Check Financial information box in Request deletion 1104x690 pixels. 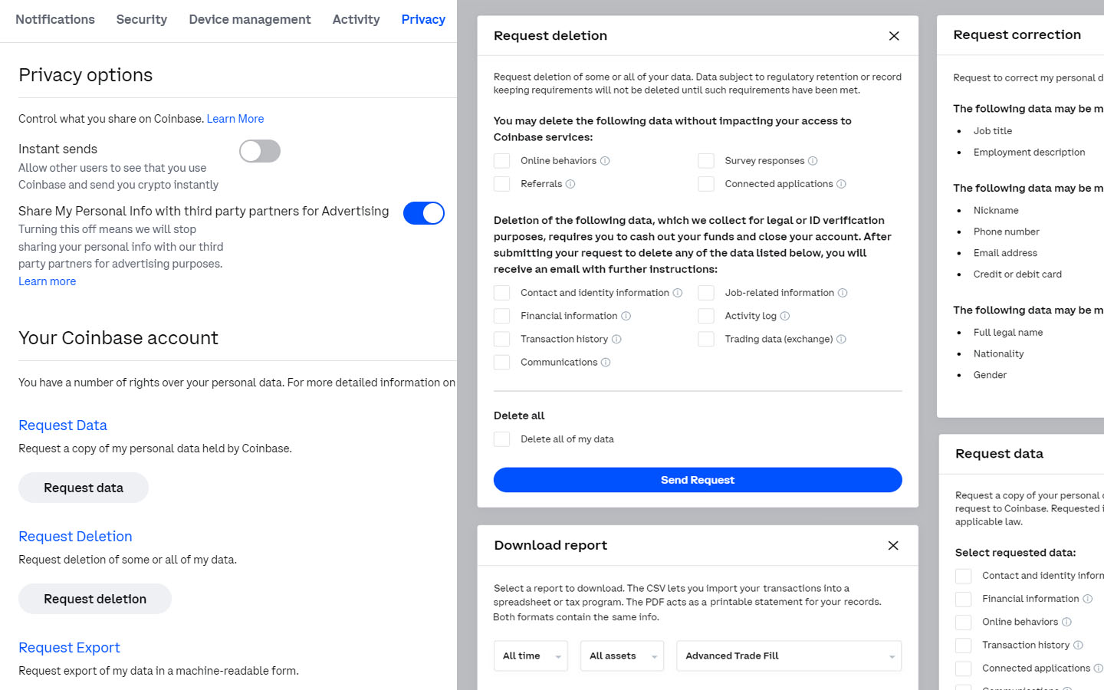502,316
